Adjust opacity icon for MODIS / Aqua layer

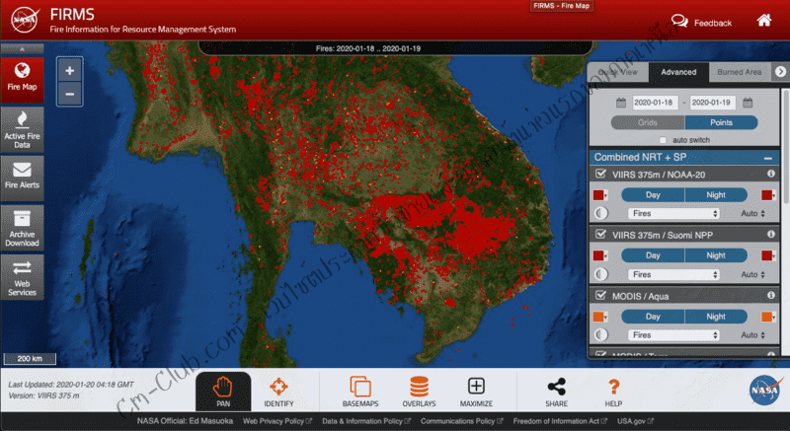tap(601, 334)
